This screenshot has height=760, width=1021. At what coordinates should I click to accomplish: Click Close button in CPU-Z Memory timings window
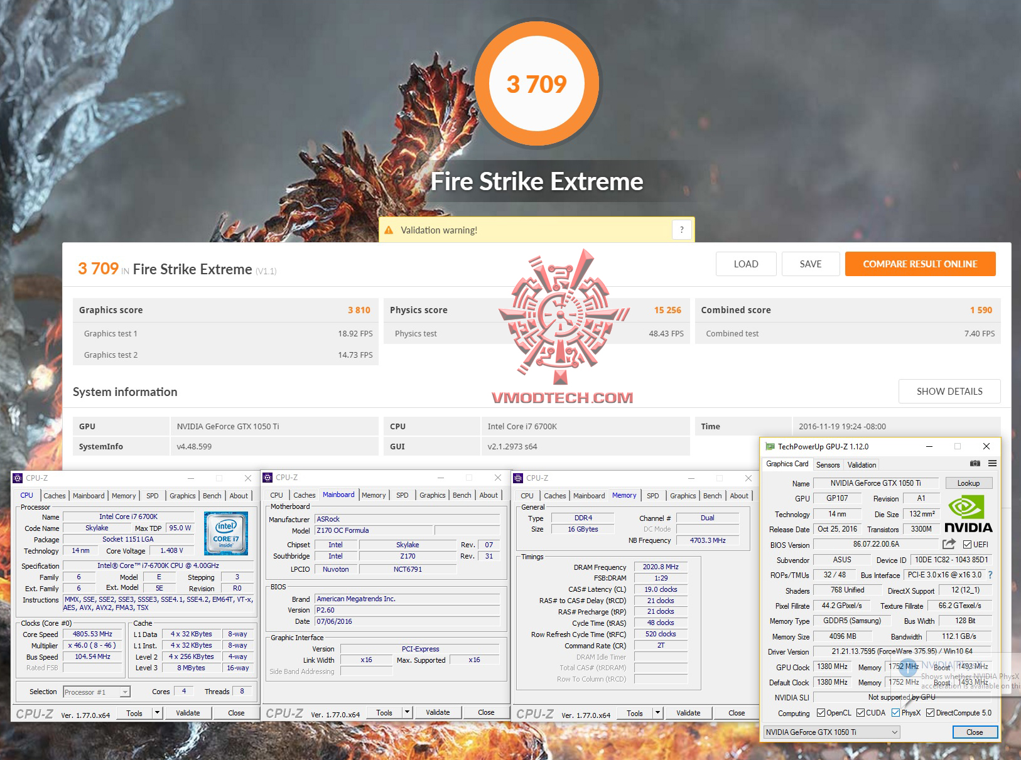tap(737, 713)
